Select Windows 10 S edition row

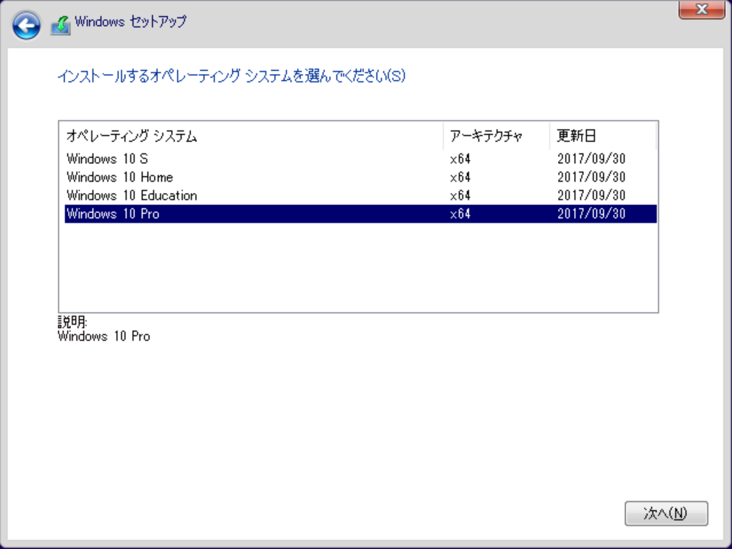click(x=360, y=159)
